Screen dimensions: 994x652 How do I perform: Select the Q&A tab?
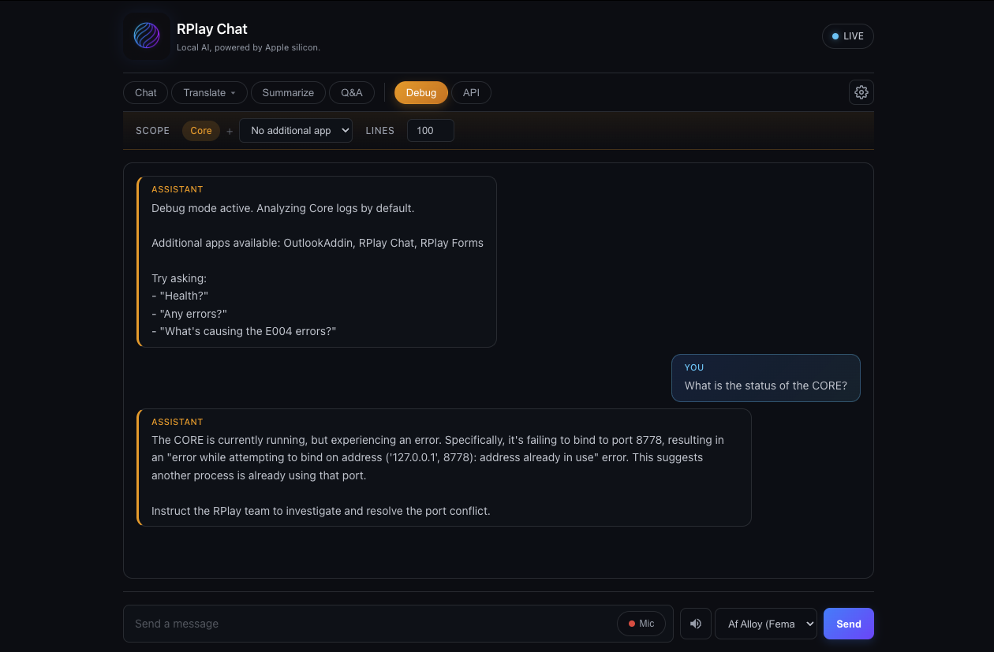pos(352,92)
